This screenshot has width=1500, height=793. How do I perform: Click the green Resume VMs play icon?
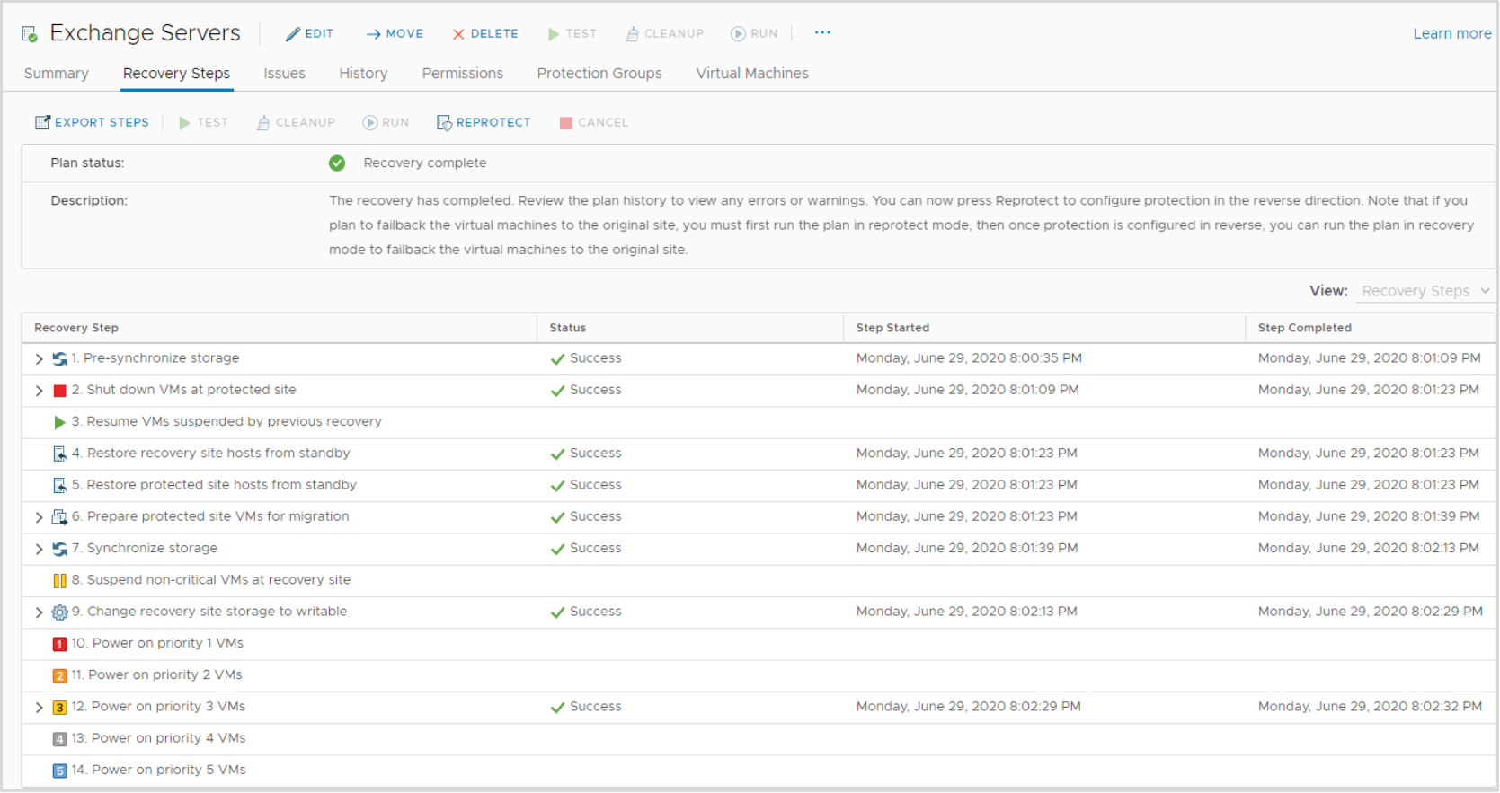click(59, 422)
